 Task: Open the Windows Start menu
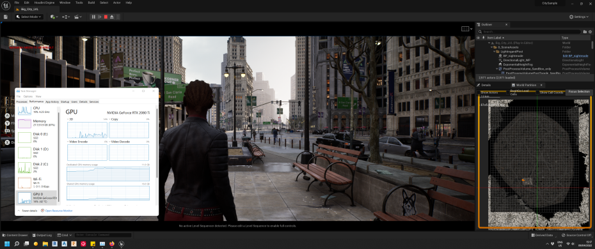(x=7, y=244)
